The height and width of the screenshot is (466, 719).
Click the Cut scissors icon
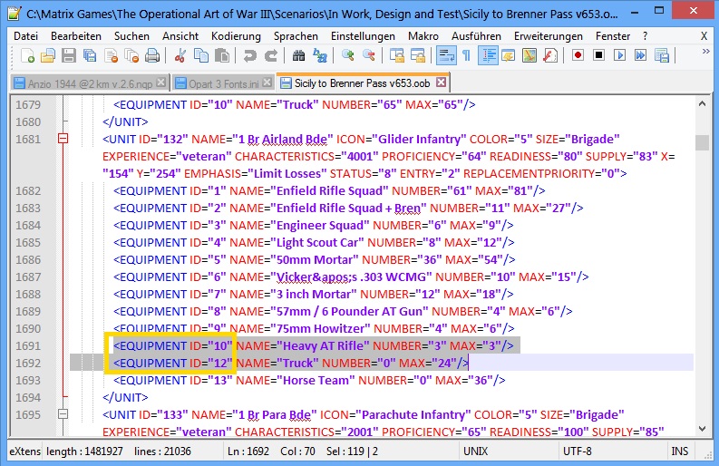point(180,56)
